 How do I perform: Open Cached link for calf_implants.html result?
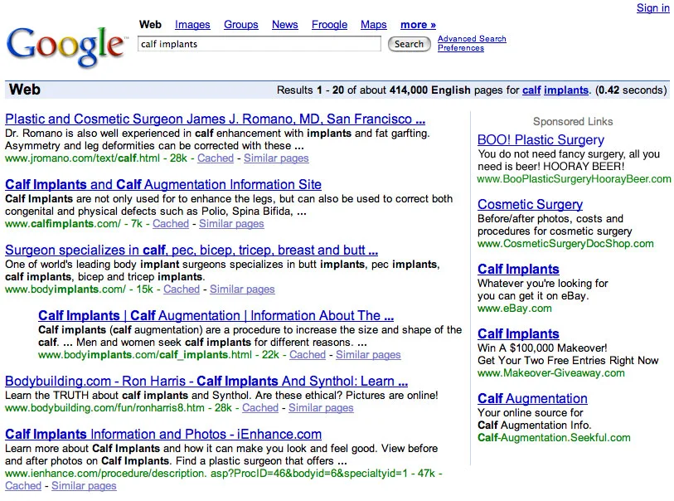[x=308, y=355]
